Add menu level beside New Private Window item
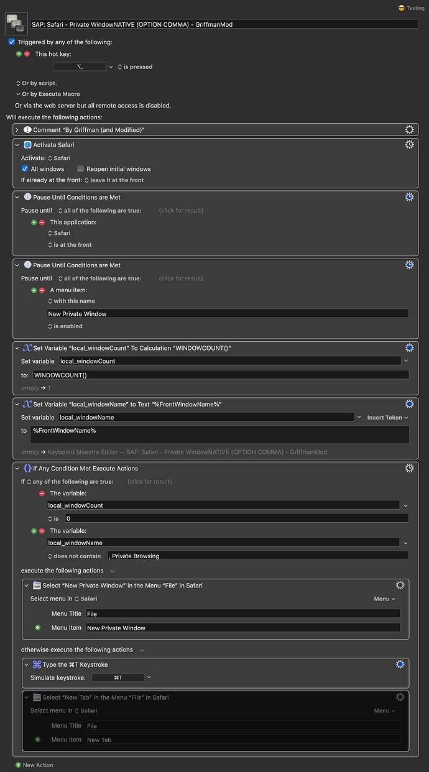The image size is (429, 772). [x=38, y=628]
